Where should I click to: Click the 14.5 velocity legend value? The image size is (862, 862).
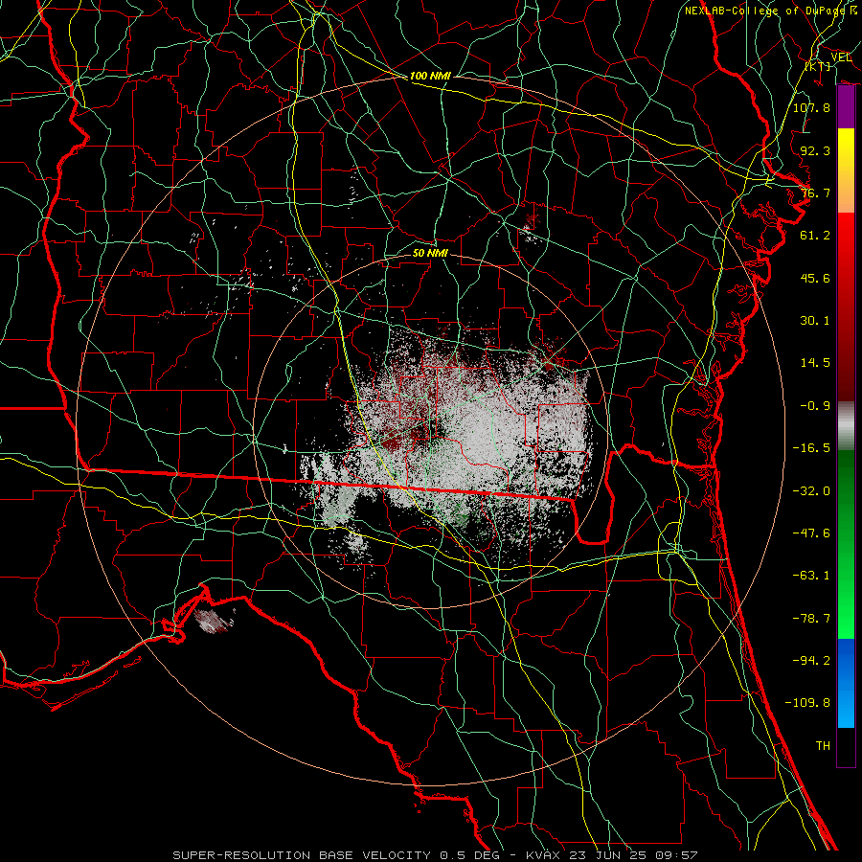tap(815, 363)
